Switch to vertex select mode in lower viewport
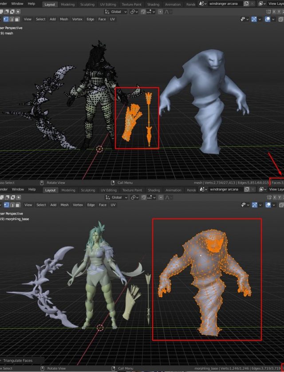 point(6,205)
